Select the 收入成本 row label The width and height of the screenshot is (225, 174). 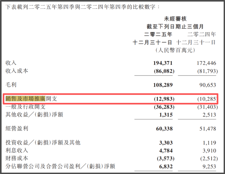click(x=17, y=71)
